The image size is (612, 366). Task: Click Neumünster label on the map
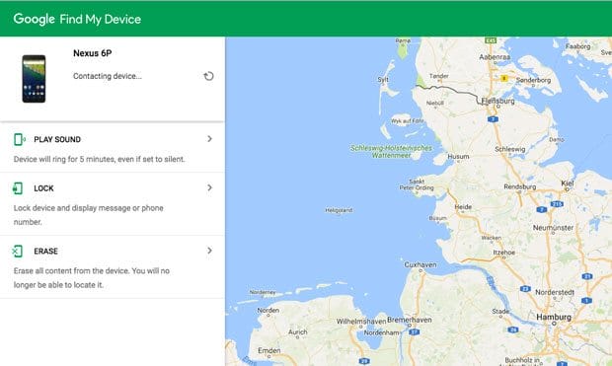[x=553, y=228]
